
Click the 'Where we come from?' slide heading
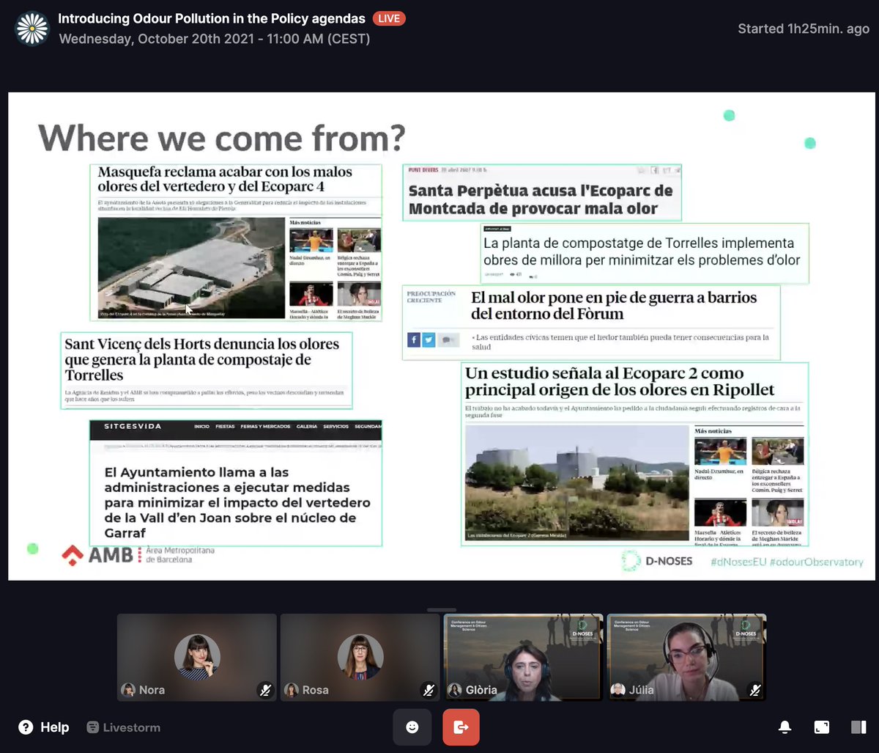point(222,138)
